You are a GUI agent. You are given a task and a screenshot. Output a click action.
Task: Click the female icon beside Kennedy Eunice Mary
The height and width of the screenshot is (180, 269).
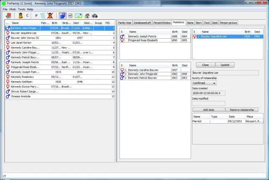pyautogui.click(x=8, y=87)
